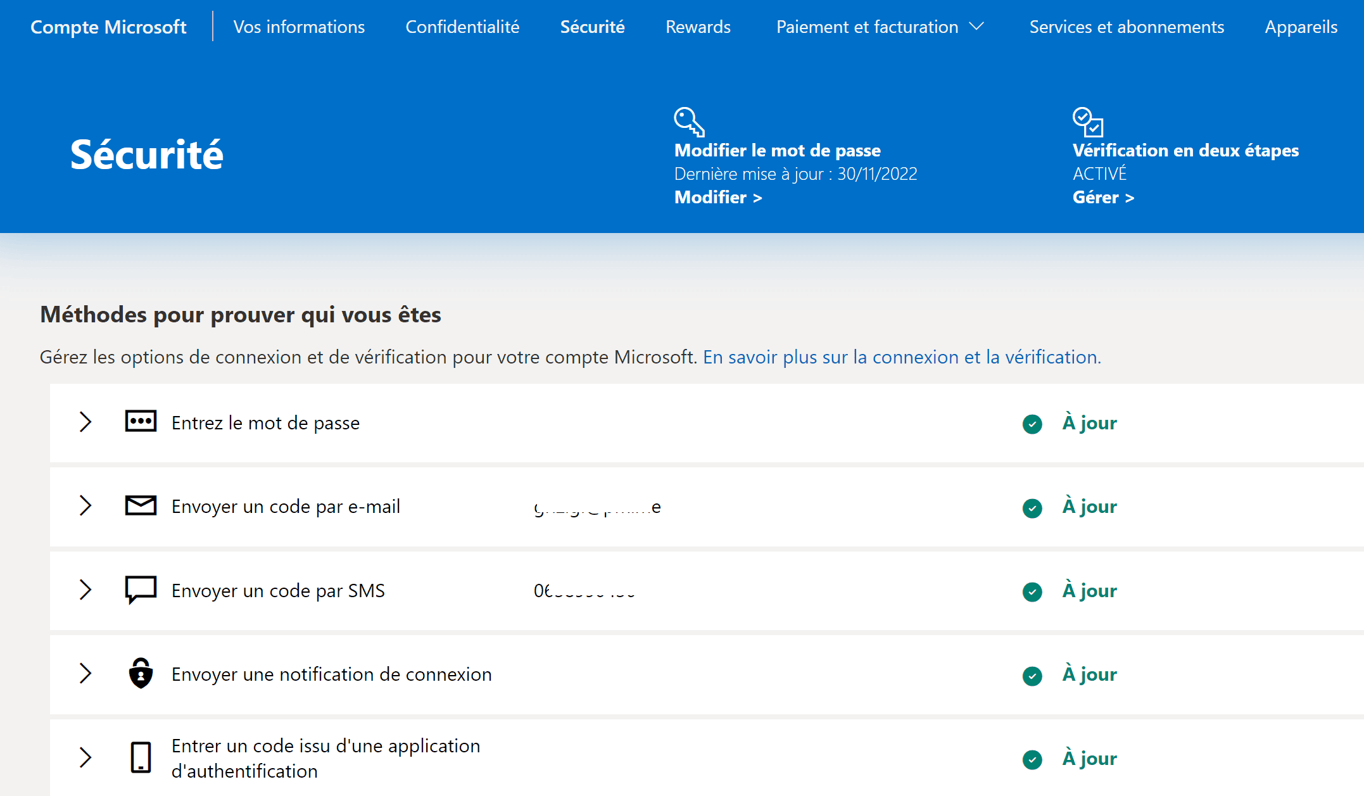Image resolution: width=1364 pixels, height=796 pixels.
Task: Select the Sécurité tab in navigation
Action: 592,27
